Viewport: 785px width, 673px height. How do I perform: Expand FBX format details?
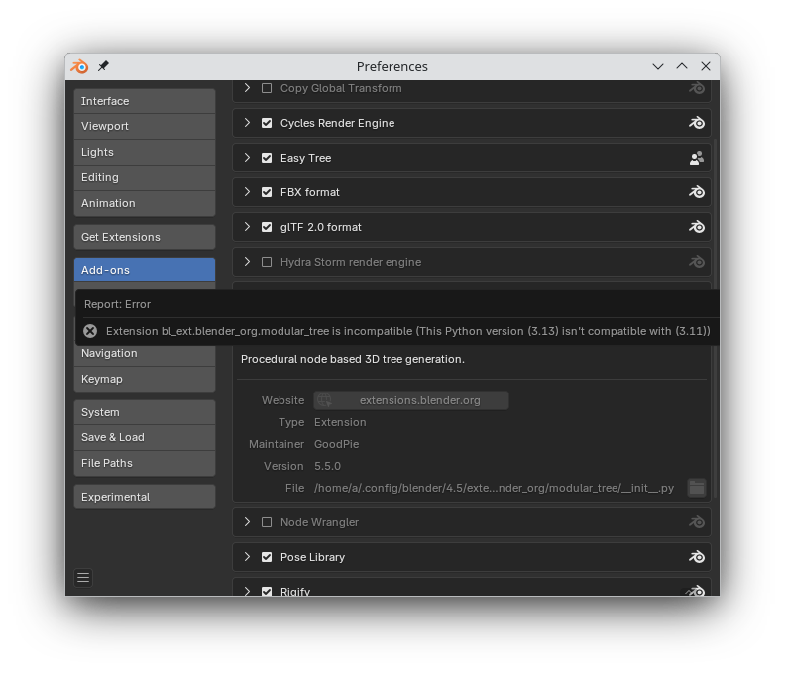click(247, 191)
